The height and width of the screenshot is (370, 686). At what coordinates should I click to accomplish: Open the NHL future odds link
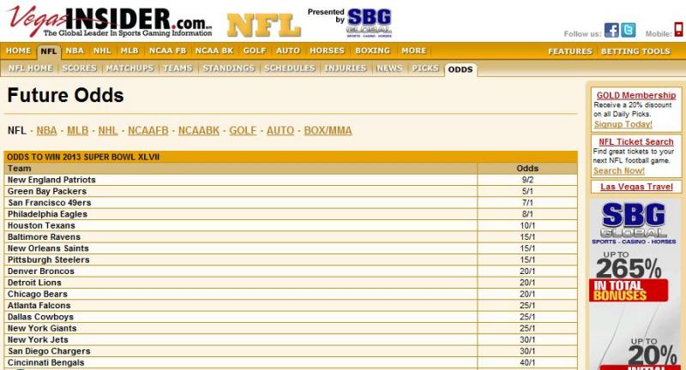[108, 131]
